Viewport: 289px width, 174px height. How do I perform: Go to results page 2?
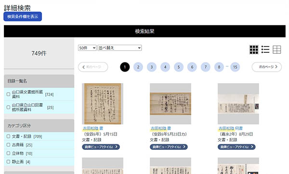[138, 67]
